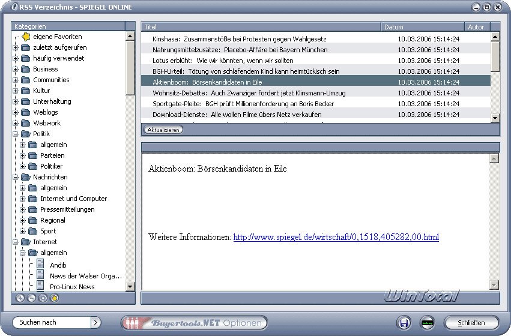Expand the Pressemitteilungen subfolder
The width and height of the screenshot is (511, 336).
pos(22,209)
